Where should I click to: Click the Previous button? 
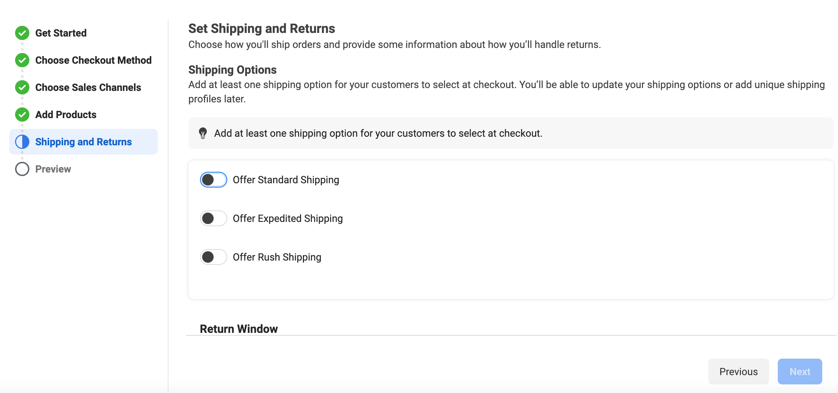pyautogui.click(x=738, y=372)
